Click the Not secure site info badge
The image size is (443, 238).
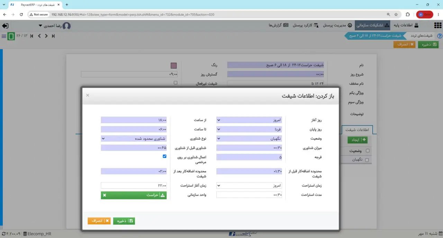38,14
